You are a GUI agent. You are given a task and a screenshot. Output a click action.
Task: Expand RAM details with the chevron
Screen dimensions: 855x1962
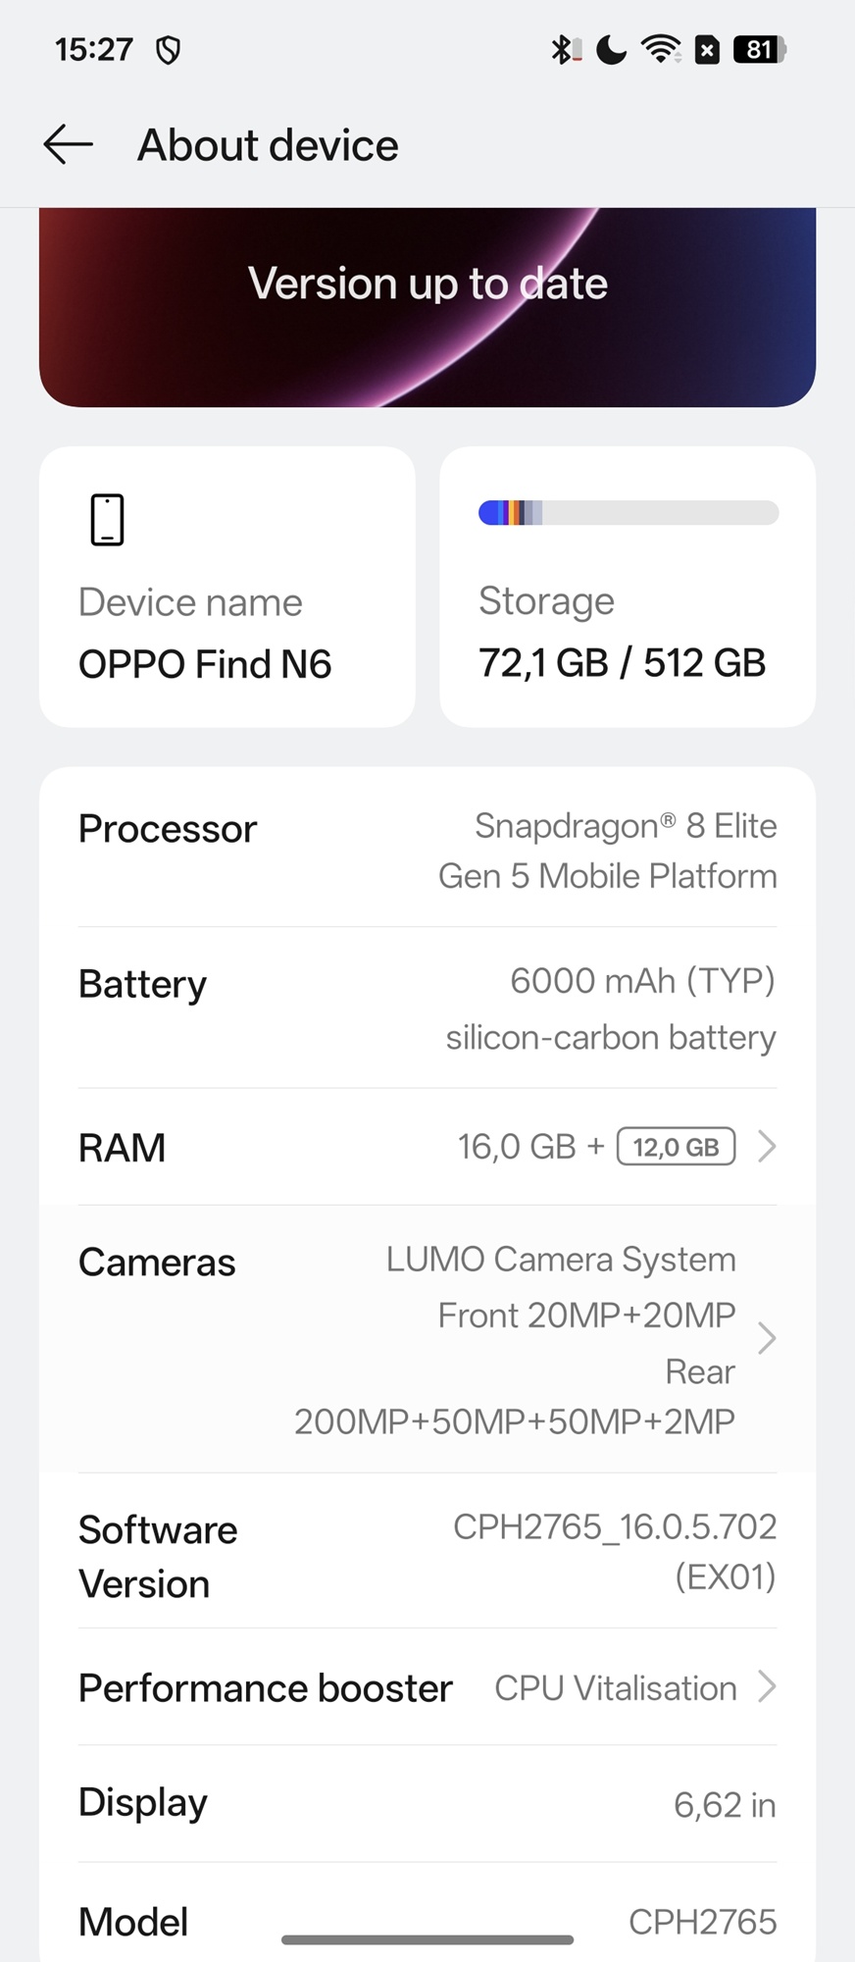(767, 1146)
